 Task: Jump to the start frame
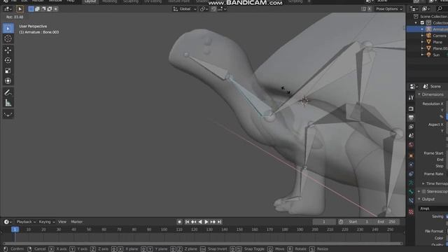tap(187, 222)
